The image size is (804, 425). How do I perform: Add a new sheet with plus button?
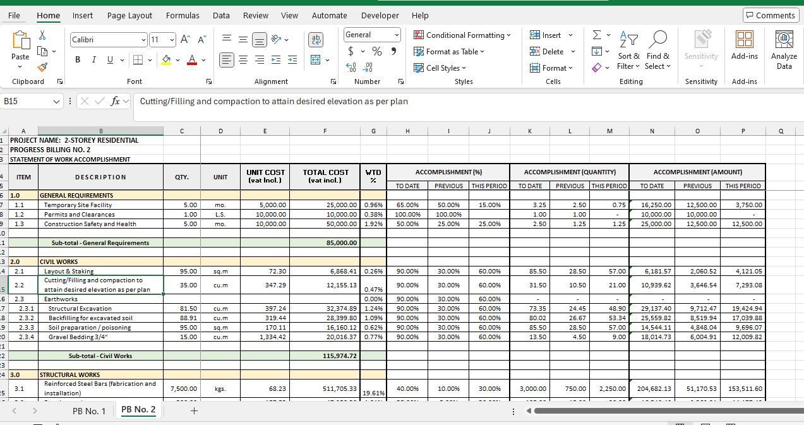coord(194,411)
